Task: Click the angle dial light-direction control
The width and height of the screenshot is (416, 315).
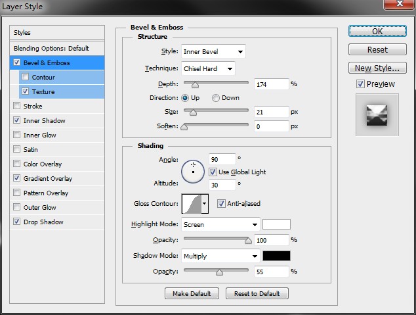Action: pos(193,172)
